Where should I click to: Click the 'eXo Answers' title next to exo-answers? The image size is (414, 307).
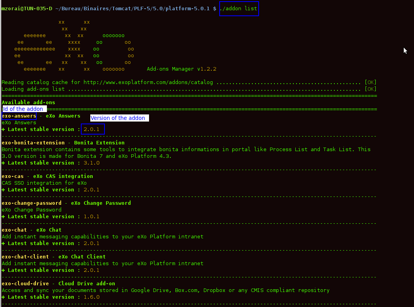click(x=63, y=116)
